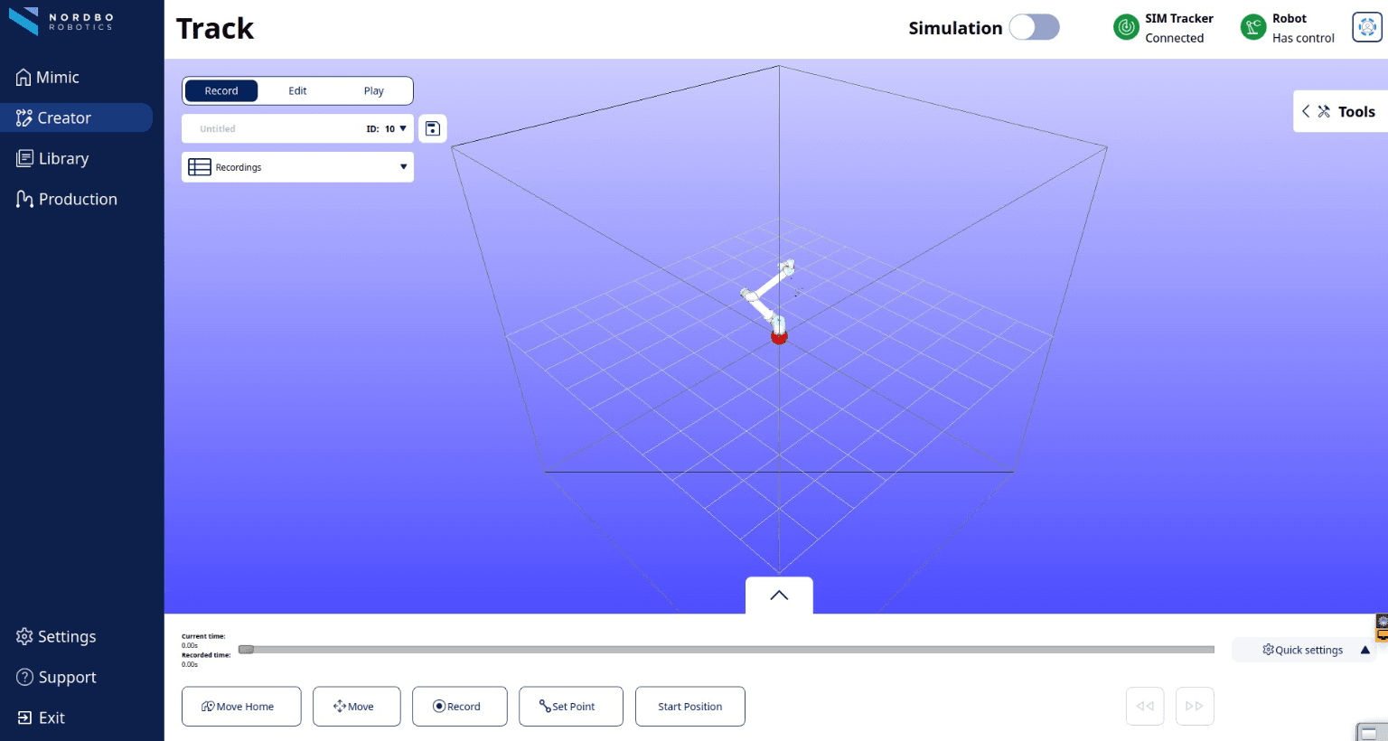Select the Record mode tab
Image resolution: width=1388 pixels, height=741 pixels.
click(221, 91)
